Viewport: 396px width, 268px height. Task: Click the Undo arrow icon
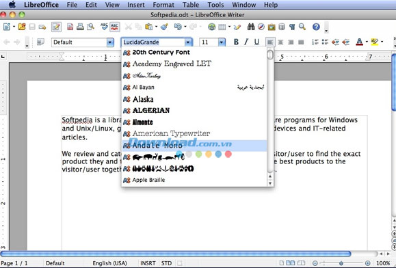tap(178, 27)
